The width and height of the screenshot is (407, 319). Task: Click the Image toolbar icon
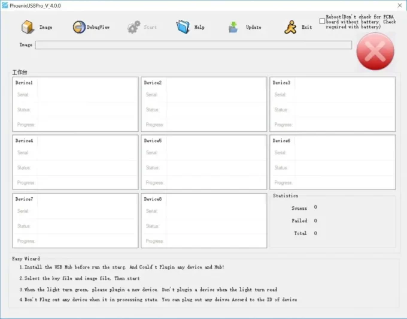pyautogui.click(x=28, y=27)
